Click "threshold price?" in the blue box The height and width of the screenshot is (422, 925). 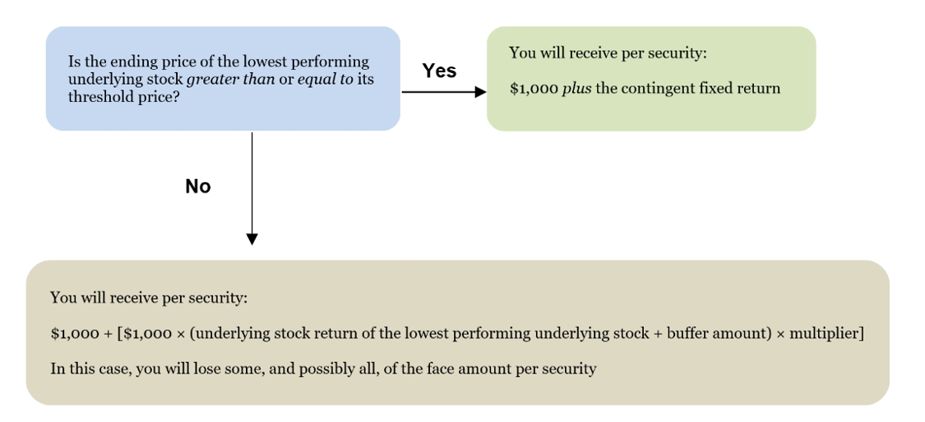(124, 97)
